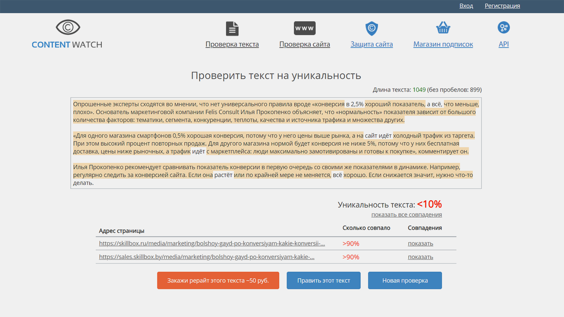Screen dimensions: 564x317
Task: Click the Регистрация link
Action: tap(502, 6)
